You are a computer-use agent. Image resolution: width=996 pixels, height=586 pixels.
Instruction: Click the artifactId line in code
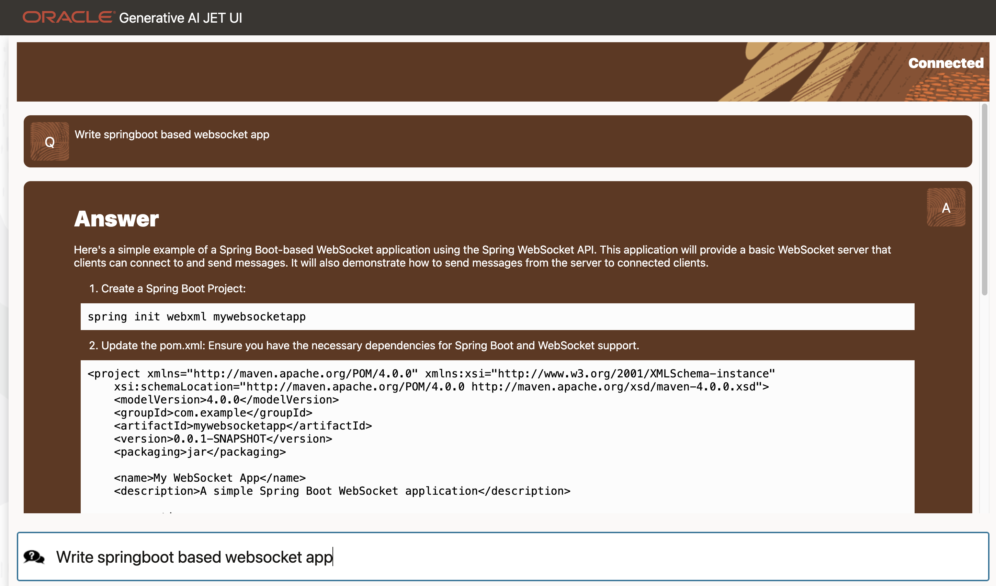pos(243,426)
